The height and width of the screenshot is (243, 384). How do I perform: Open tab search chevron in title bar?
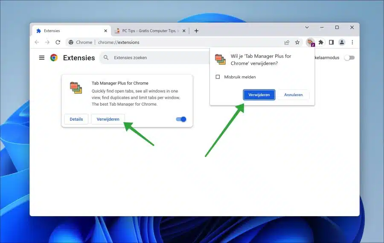point(307,27)
